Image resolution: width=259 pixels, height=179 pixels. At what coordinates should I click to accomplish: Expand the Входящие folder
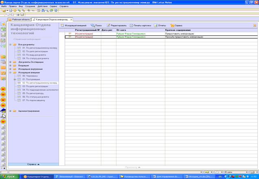(10, 65)
